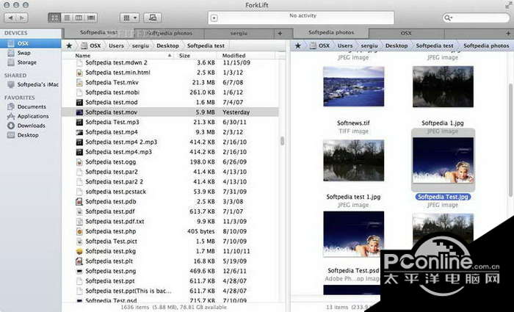Click the left pane vertical scrollbar handle

coord(282,141)
